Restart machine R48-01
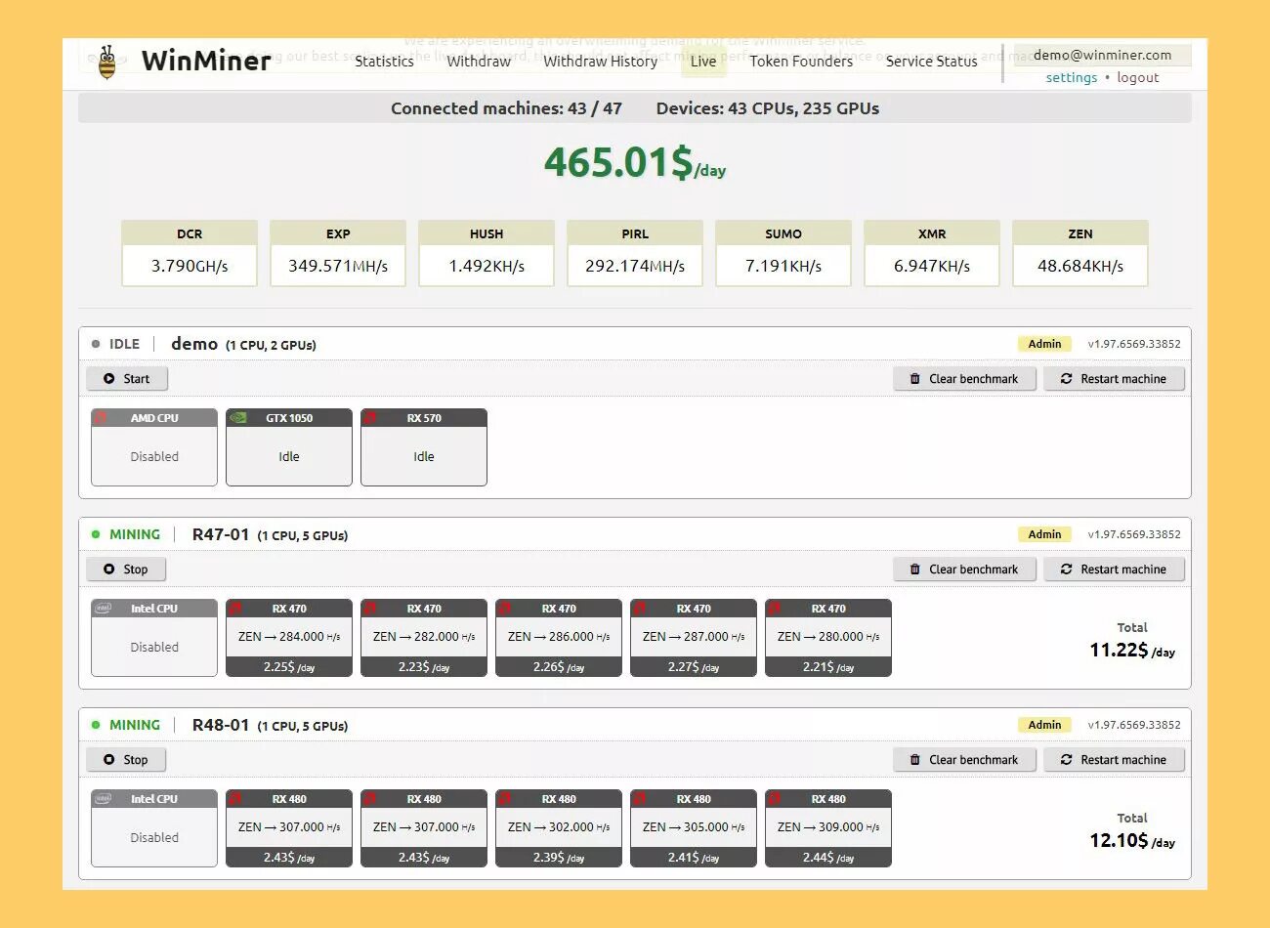 coord(1114,759)
